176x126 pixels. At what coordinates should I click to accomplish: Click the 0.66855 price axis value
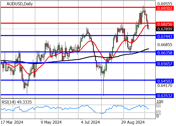165,45
